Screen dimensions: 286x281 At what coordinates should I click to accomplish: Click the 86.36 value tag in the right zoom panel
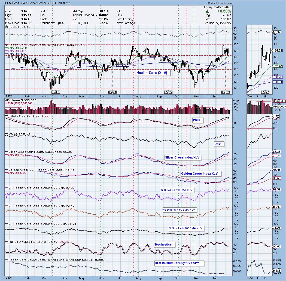tap(276, 152)
